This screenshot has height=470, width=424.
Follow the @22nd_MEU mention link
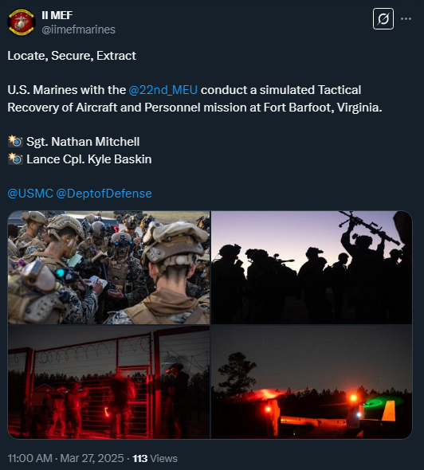(163, 90)
